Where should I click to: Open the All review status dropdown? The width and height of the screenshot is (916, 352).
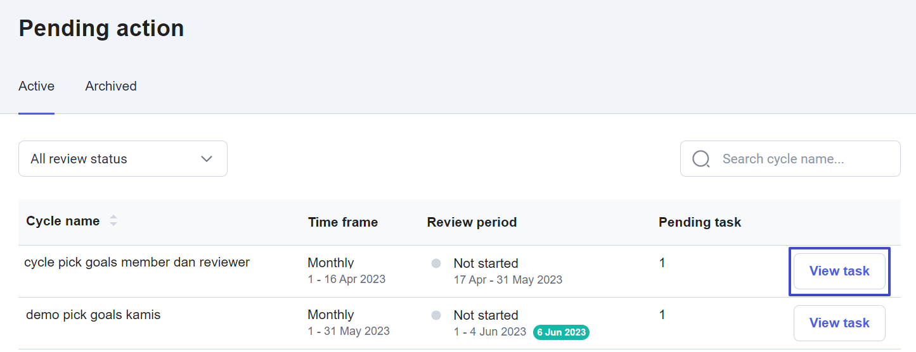click(123, 159)
